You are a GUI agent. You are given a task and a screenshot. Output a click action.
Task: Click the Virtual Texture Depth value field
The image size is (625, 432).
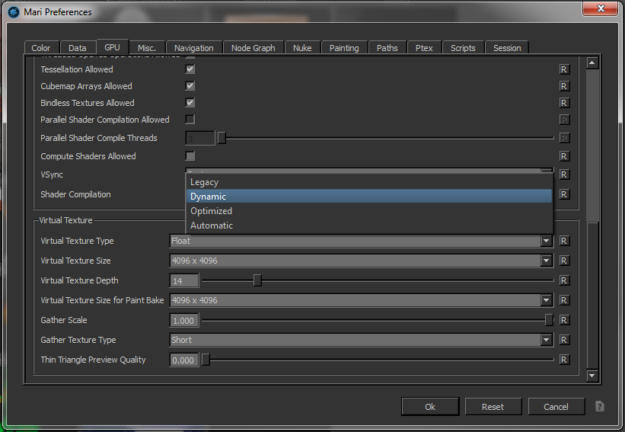pyautogui.click(x=184, y=281)
